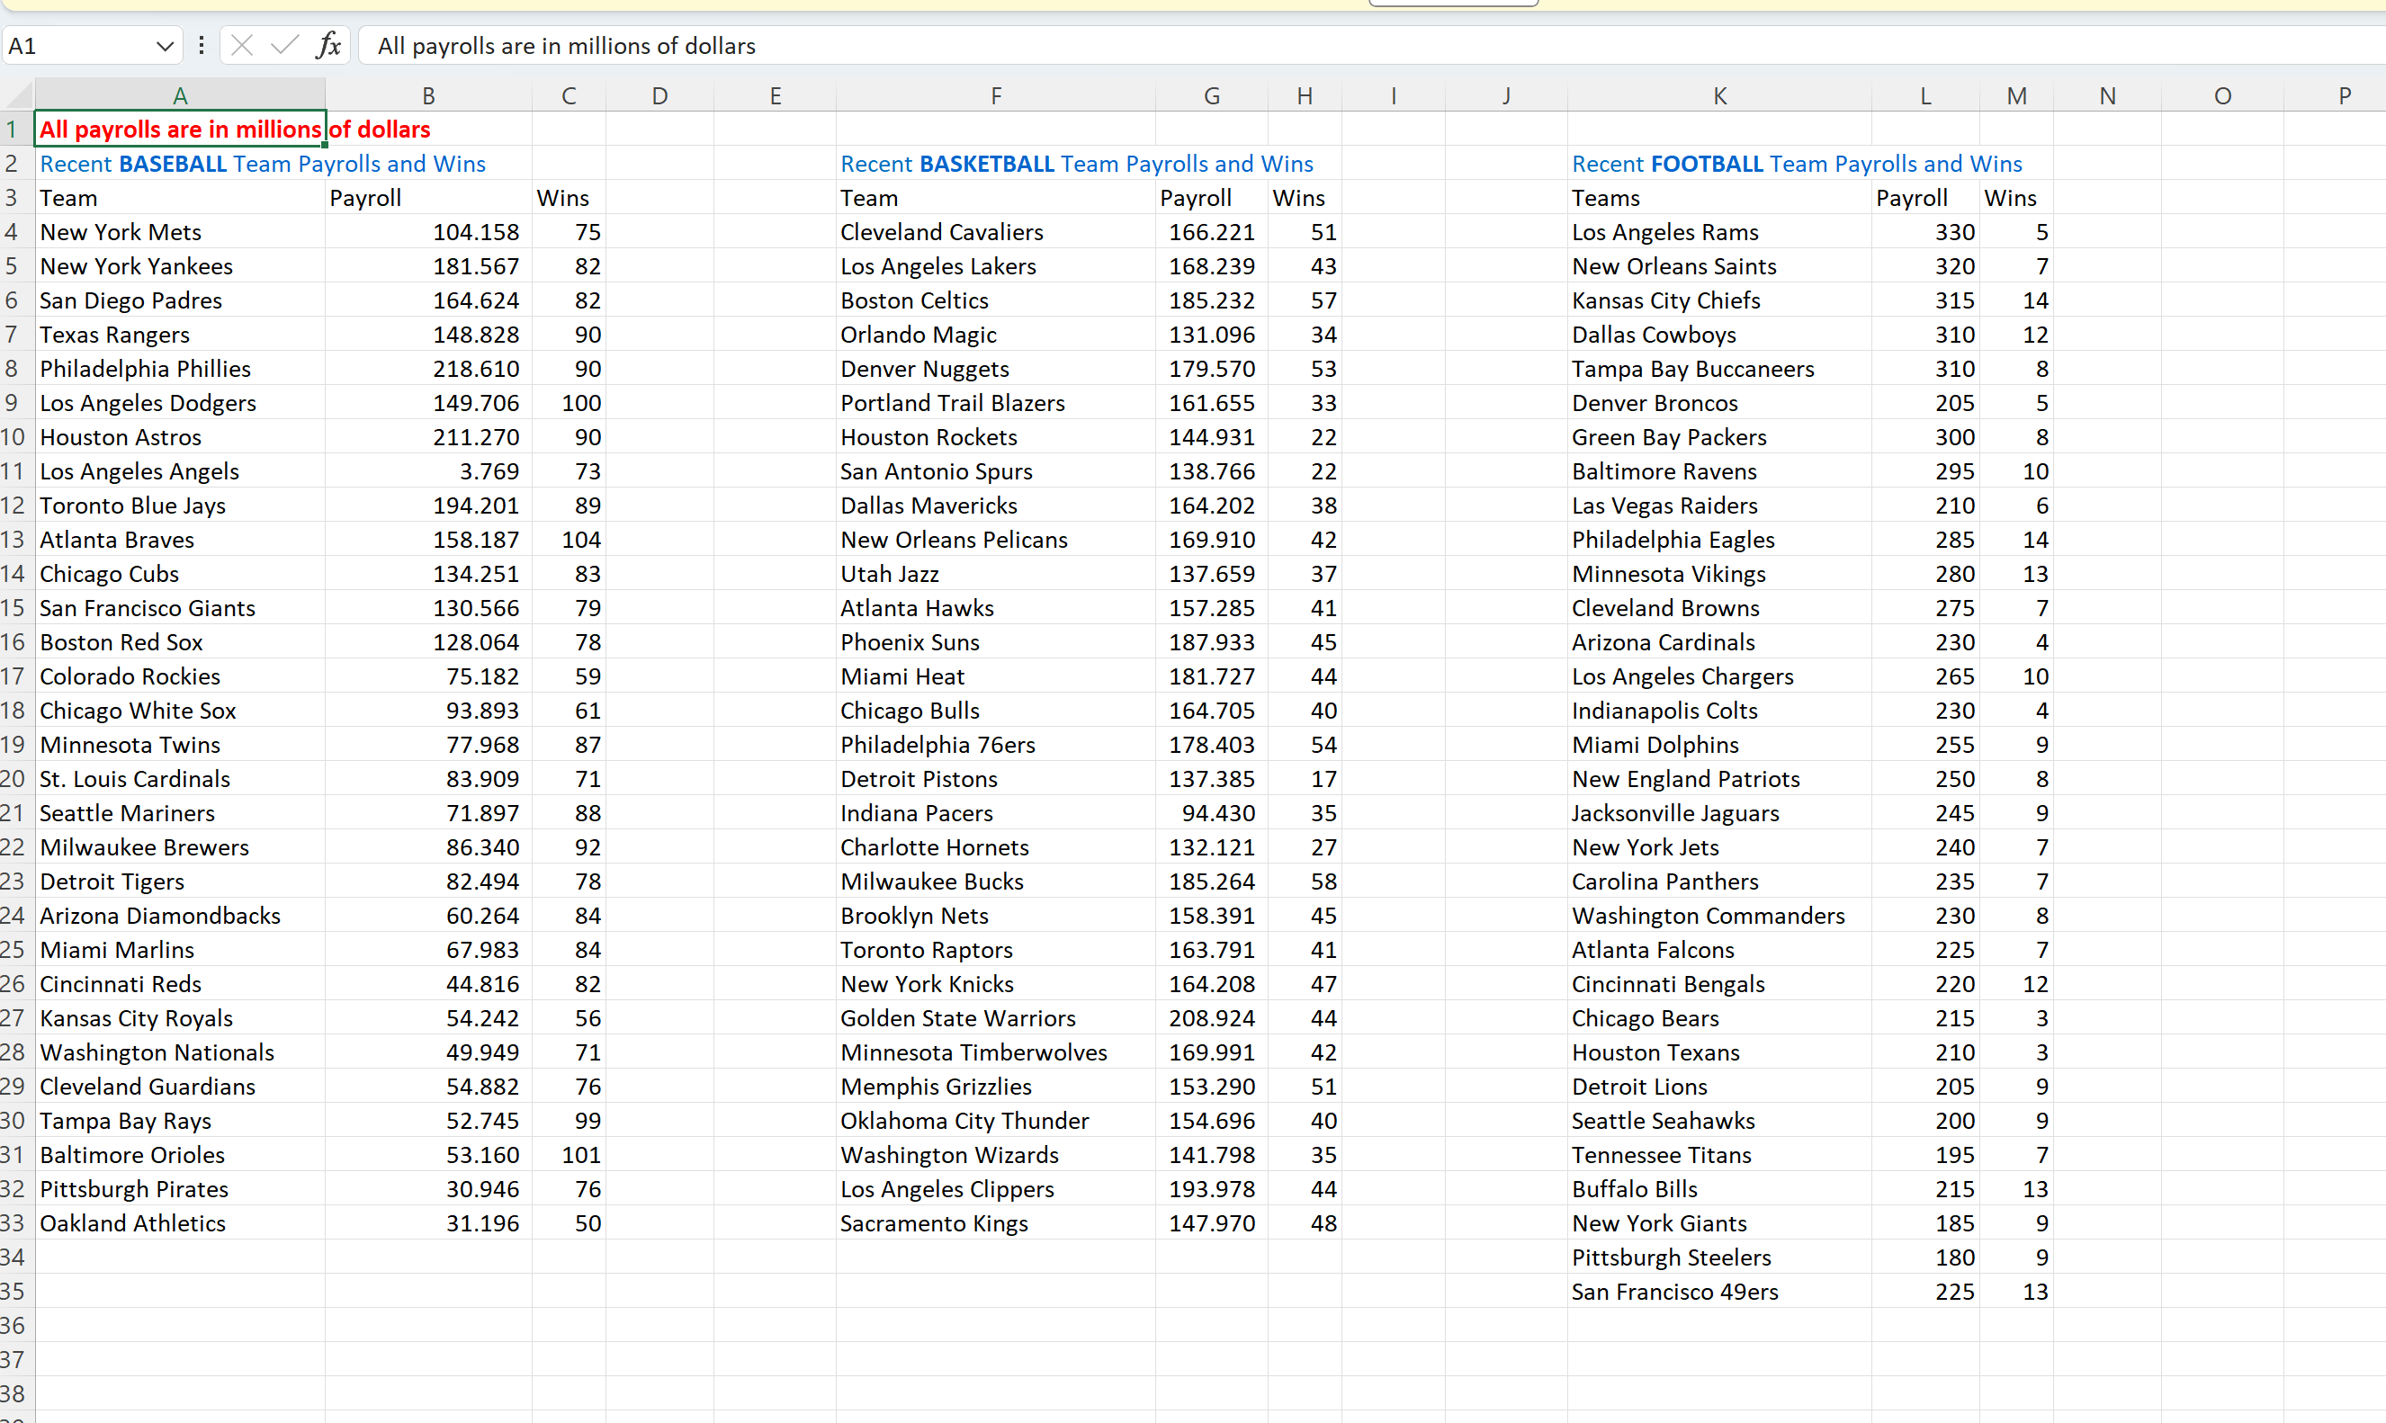Select row 3 header

12,199
